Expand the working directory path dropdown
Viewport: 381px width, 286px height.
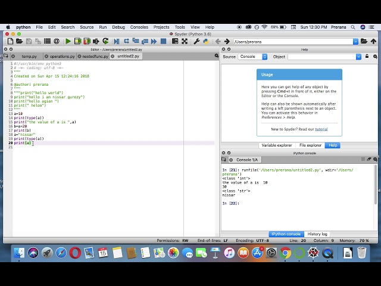pos(355,42)
